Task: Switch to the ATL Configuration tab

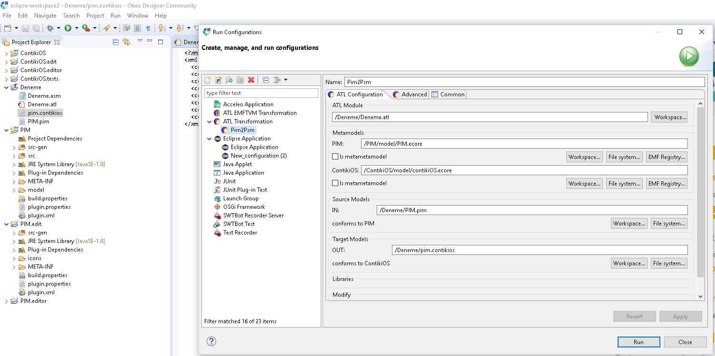Action: 355,94
